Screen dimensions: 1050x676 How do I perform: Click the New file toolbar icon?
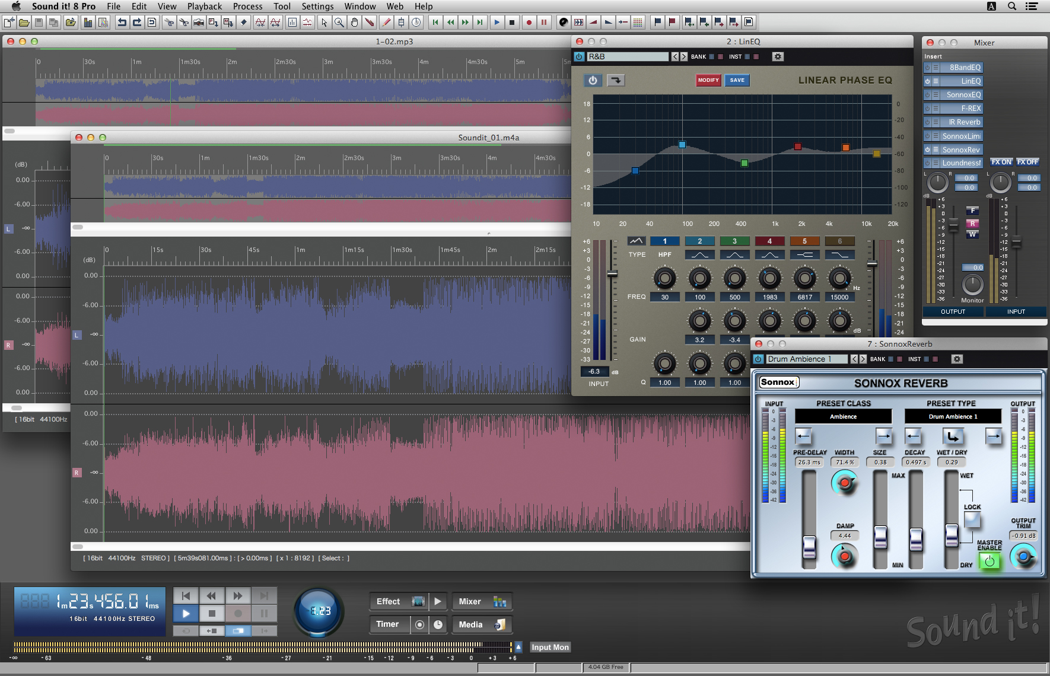[x=9, y=23]
